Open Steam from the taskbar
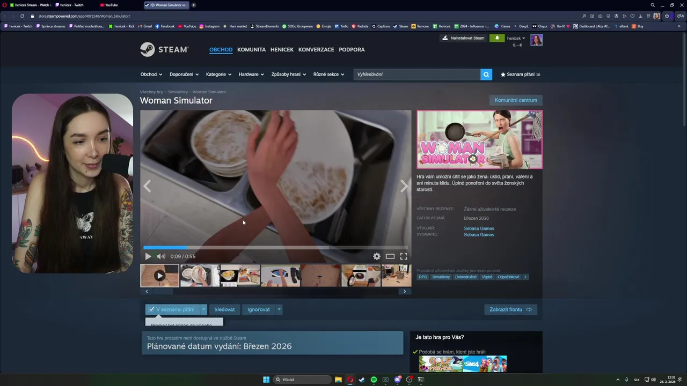 click(x=362, y=380)
